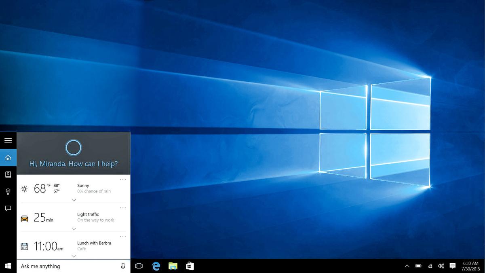
Task: Check Wi-Fi status via the network icon
Action: [x=429, y=267]
